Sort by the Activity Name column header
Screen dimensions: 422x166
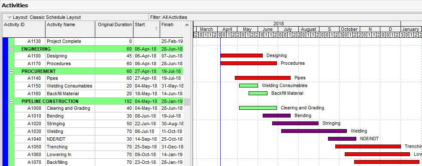pos(70,29)
